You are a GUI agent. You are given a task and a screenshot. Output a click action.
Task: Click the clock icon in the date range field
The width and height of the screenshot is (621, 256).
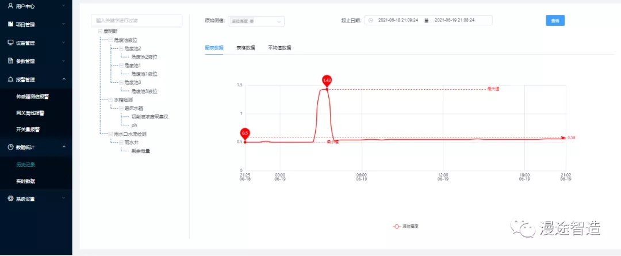click(371, 20)
